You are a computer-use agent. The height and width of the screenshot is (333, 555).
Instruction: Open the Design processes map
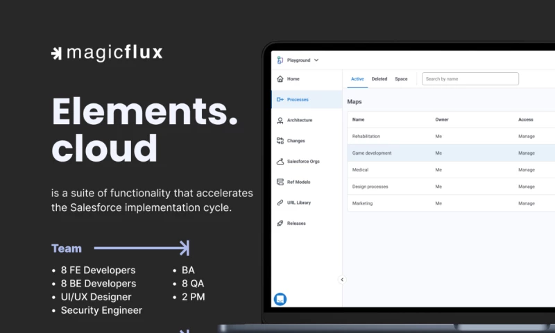pyautogui.click(x=370, y=187)
